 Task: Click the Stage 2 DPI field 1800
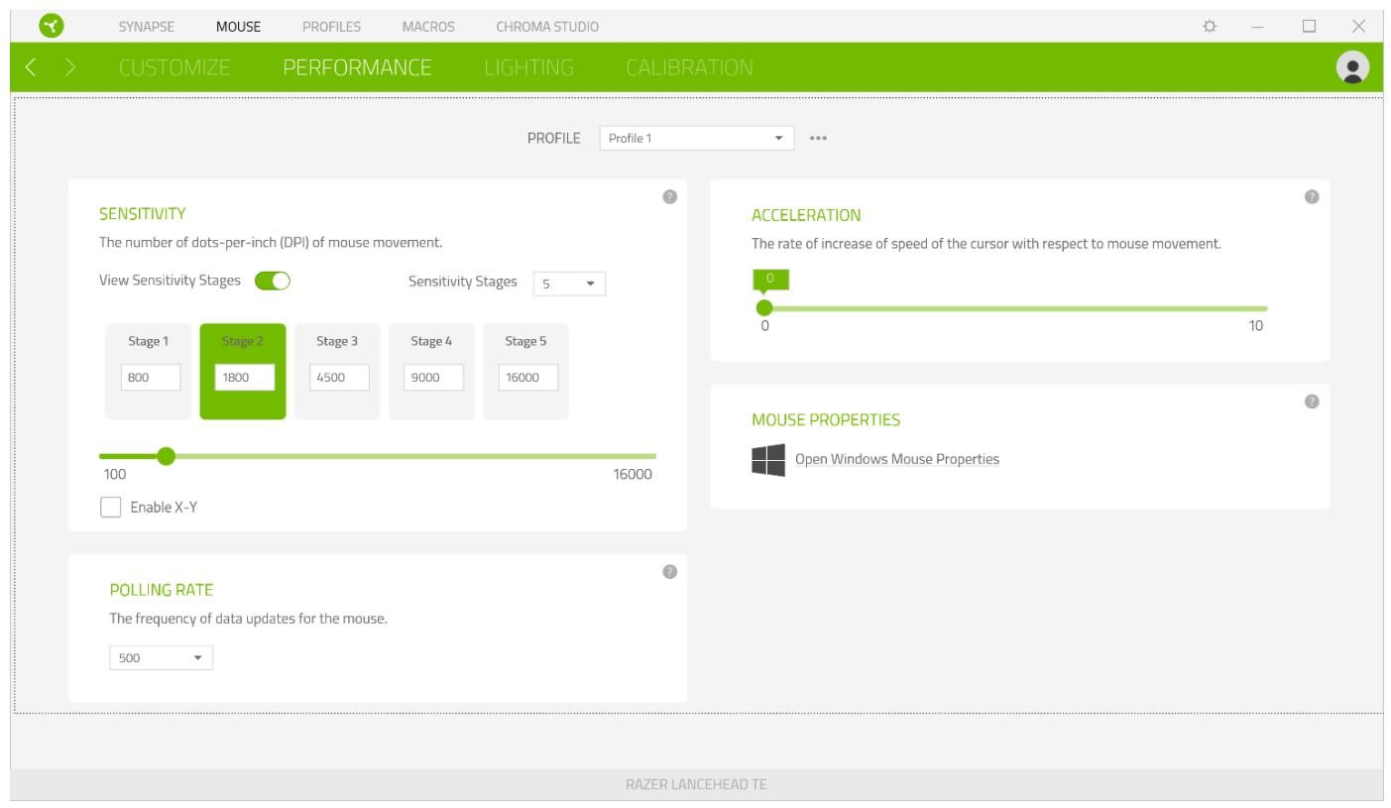click(245, 378)
